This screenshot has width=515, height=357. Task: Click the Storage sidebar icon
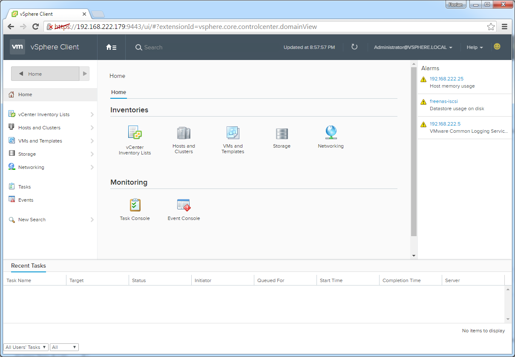point(12,154)
